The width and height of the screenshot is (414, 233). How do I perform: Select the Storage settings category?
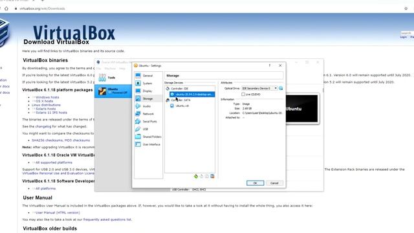[x=148, y=98]
